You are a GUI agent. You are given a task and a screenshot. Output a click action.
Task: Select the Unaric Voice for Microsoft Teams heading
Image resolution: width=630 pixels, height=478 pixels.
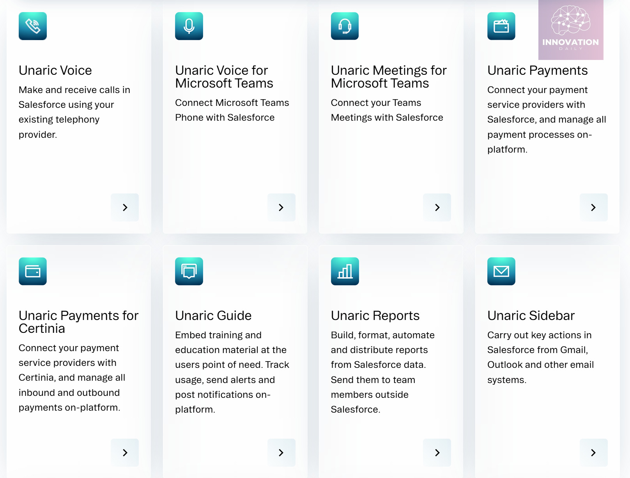click(x=224, y=77)
